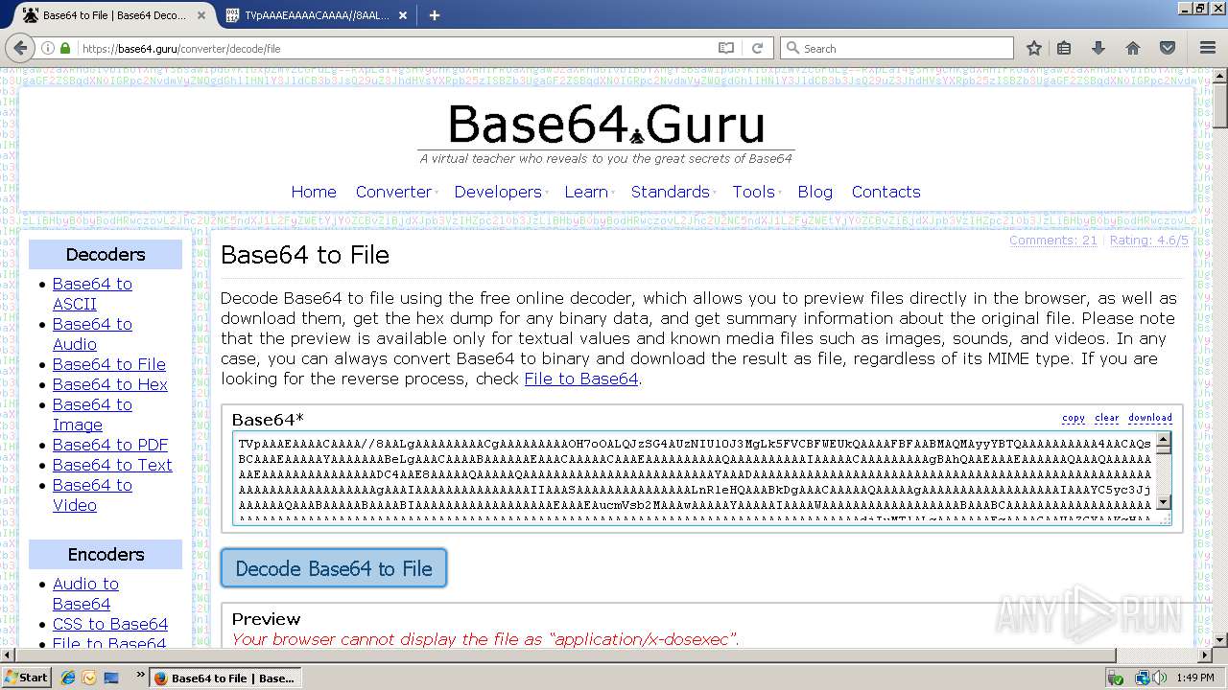Screen dimensions: 1228x690
Task: Open Base64 to PDF decoder link
Action: [110, 445]
